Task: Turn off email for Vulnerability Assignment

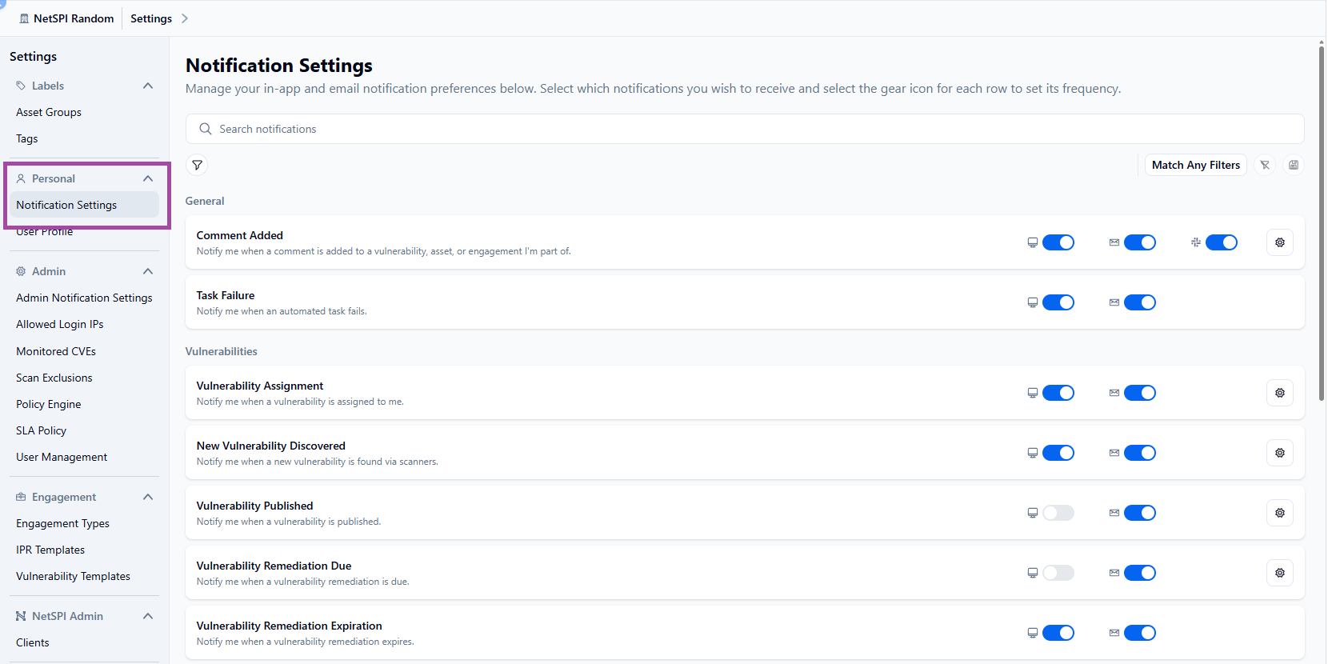Action: point(1140,393)
